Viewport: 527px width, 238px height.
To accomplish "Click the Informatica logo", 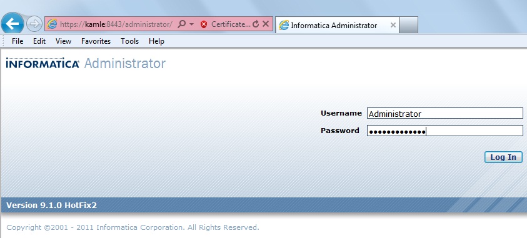I will coord(43,63).
